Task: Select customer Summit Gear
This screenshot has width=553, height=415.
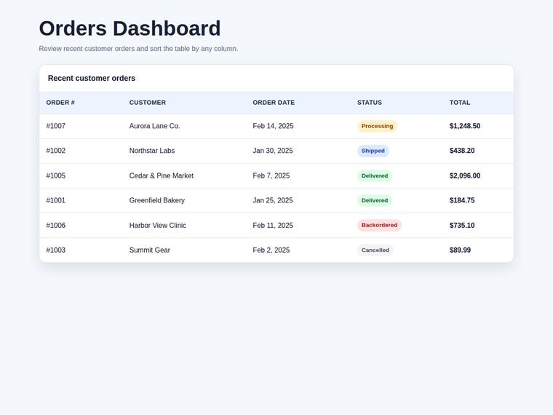Action: (x=150, y=250)
